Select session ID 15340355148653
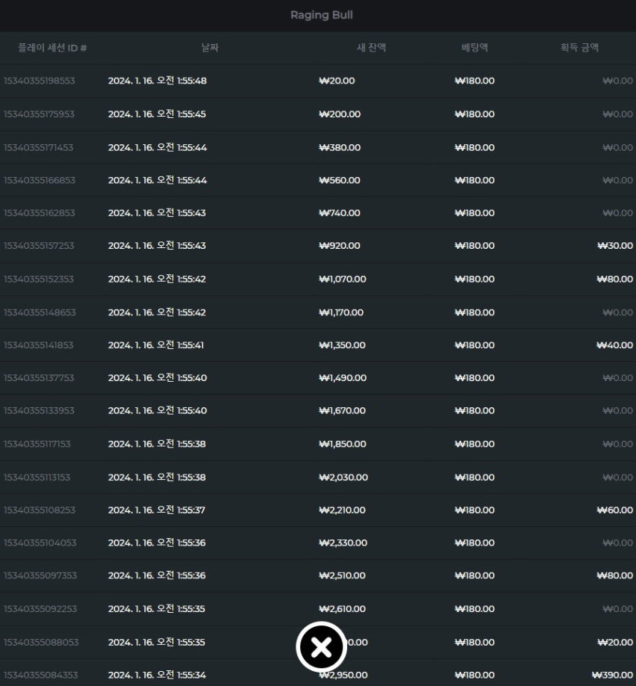Image resolution: width=636 pixels, height=686 pixels. click(40, 312)
